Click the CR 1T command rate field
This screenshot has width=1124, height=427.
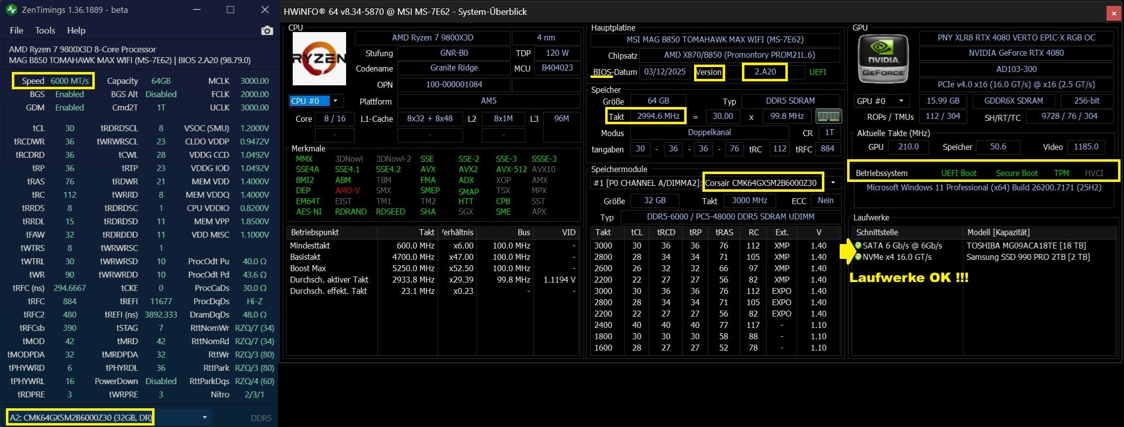point(829,133)
